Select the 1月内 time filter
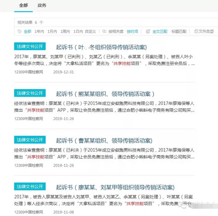Viewport: 218px width, 216px height. (52, 31)
